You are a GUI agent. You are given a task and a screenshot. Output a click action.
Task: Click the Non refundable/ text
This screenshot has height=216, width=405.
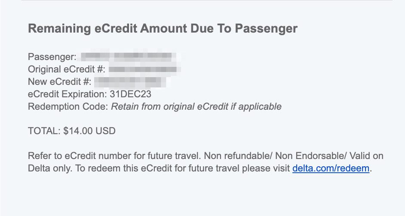pos(238,156)
